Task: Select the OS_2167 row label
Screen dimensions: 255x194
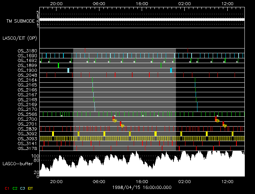Action: 27,95
